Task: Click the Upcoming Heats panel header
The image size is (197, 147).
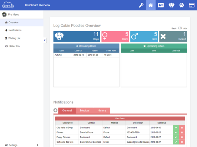Action: (x=86, y=46)
